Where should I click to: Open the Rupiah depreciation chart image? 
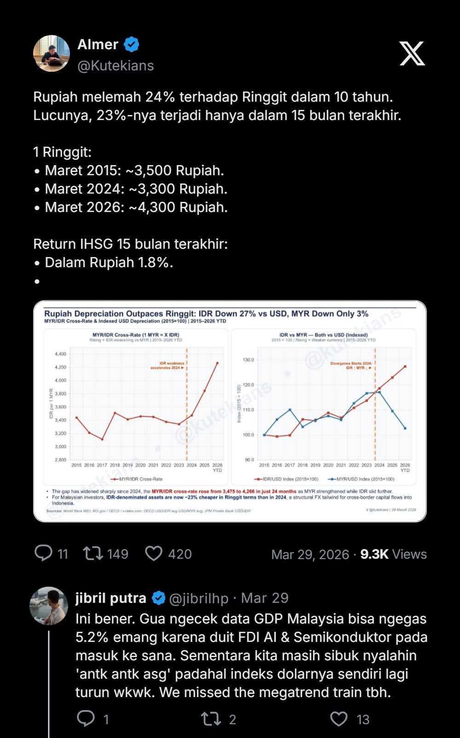230,411
